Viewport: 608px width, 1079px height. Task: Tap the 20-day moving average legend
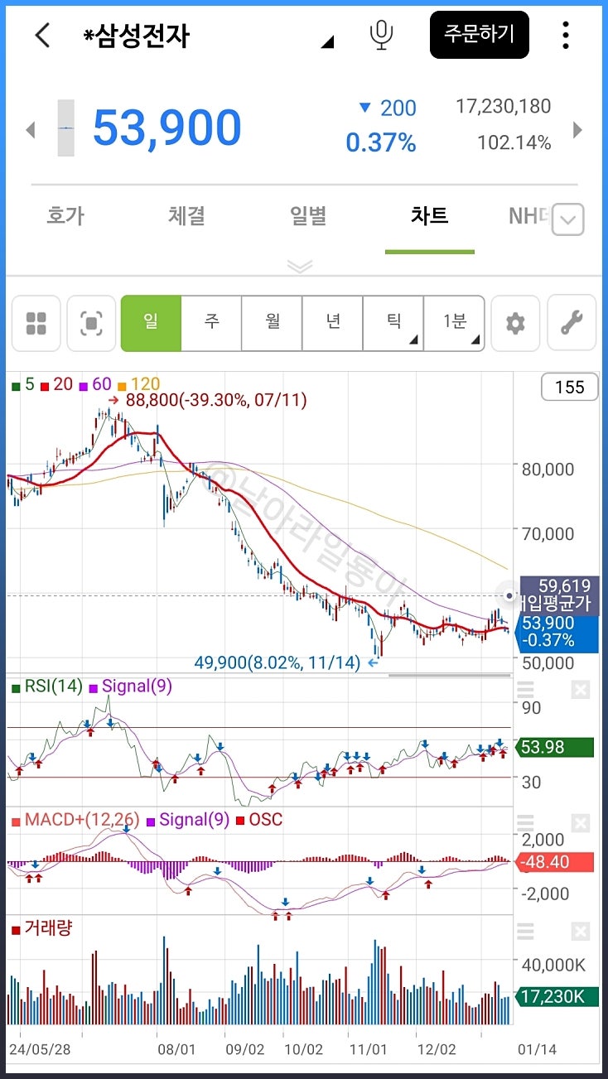(x=56, y=384)
